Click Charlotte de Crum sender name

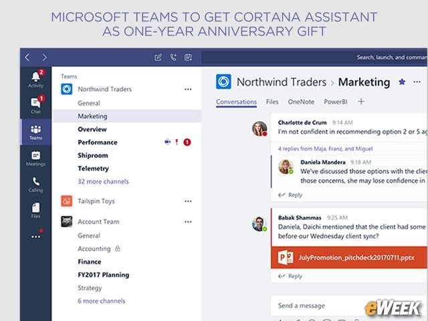click(302, 122)
